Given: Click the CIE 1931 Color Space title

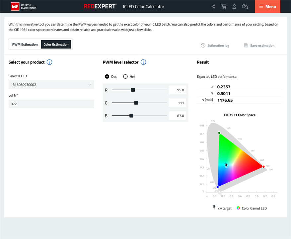Looking at the screenshot, I should (x=240, y=115).
